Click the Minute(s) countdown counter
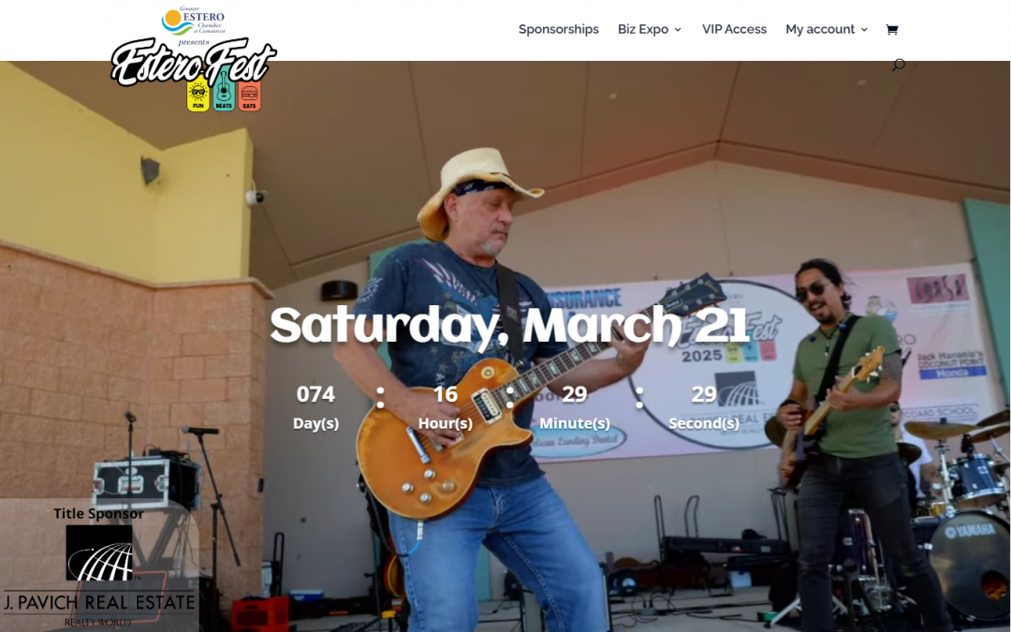Image resolution: width=1011 pixels, height=632 pixels. click(575, 407)
